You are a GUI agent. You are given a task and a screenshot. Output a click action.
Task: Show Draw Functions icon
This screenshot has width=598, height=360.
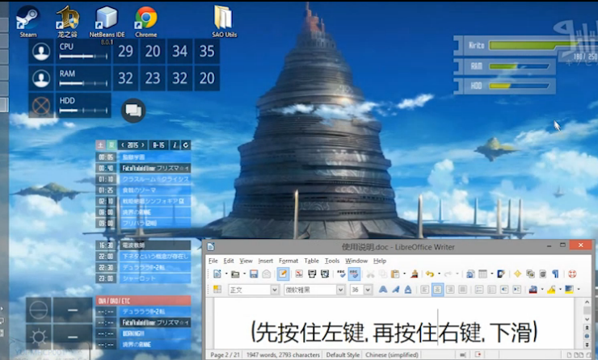coord(502,274)
